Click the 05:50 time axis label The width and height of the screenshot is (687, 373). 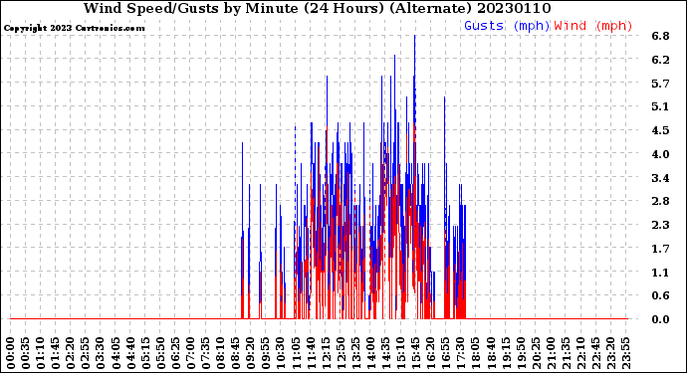[x=160, y=353]
